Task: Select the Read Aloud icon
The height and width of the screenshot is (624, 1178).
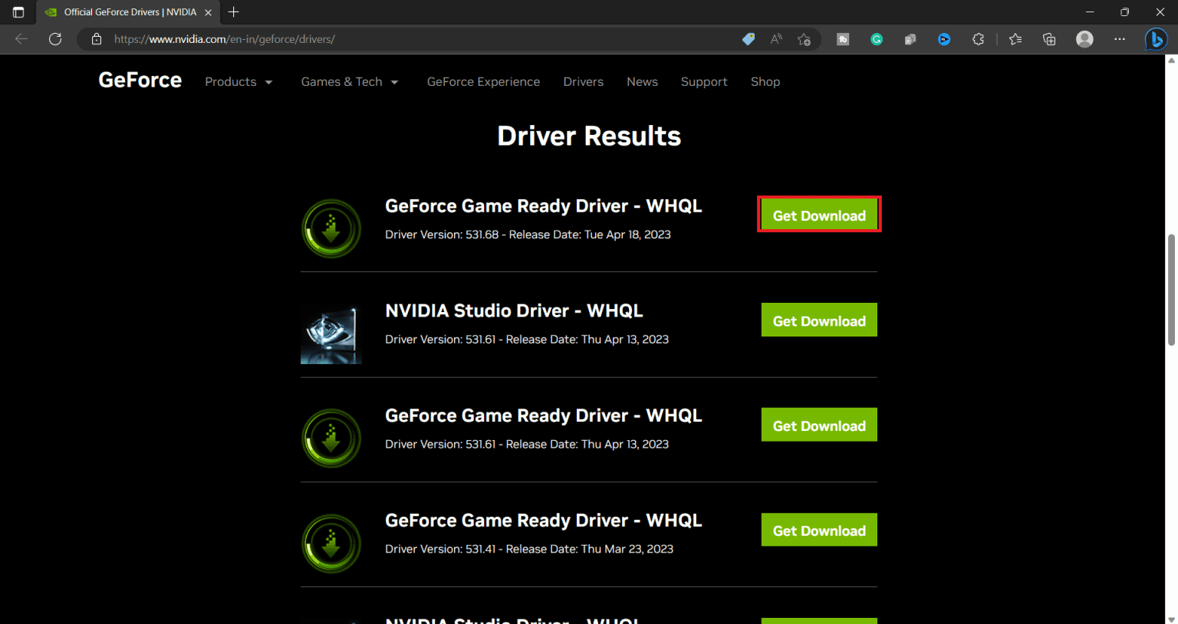Action: 775,39
